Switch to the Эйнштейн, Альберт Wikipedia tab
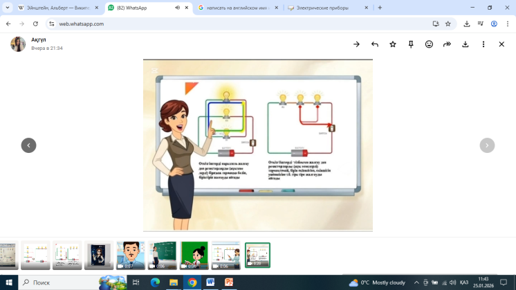 tap(58, 8)
